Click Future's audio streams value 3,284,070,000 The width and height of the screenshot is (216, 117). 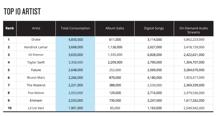[193, 70]
